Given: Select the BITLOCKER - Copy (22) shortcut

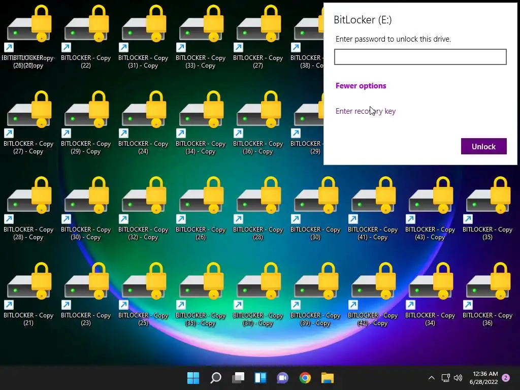Looking at the screenshot, I should 86,37.
